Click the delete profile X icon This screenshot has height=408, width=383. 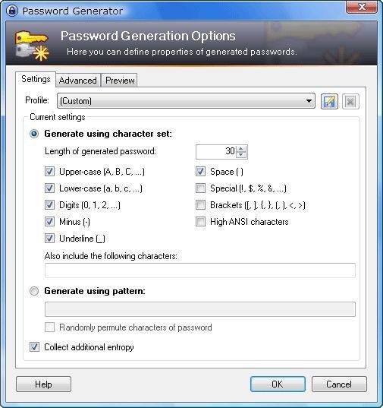click(350, 101)
